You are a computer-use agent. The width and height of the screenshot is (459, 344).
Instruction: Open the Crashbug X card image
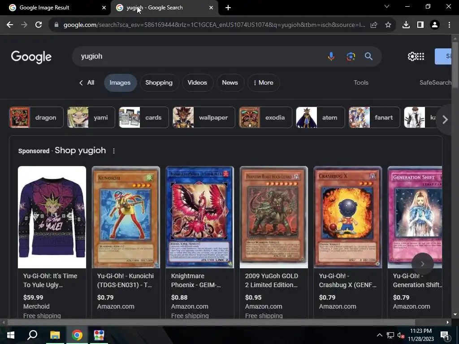pyautogui.click(x=348, y=217)
